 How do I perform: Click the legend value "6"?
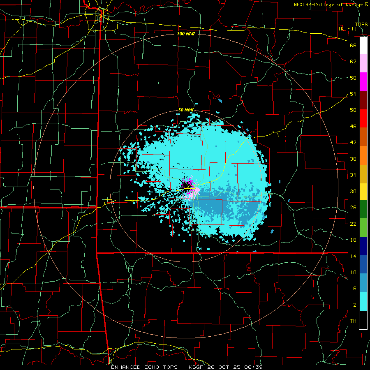click(355, 288)
